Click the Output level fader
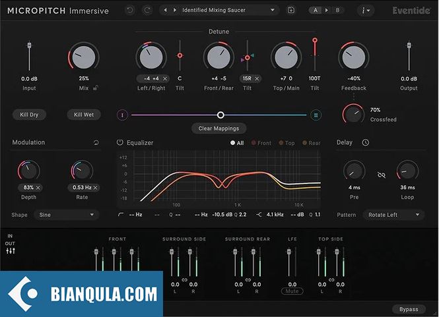The image size is (439, 317). click(409, 45)
